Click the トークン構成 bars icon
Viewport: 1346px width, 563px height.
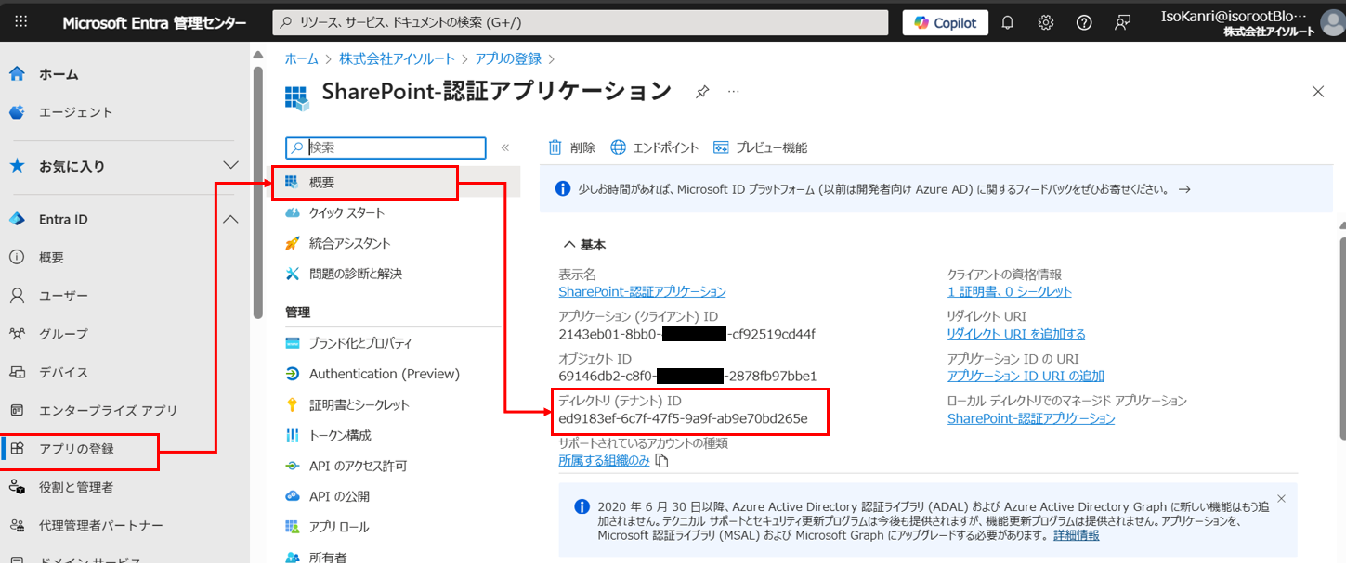(x=293, y=435)
